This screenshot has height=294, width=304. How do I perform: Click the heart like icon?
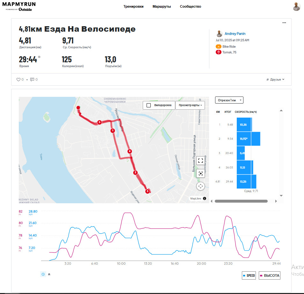click(x=18, y=79)
